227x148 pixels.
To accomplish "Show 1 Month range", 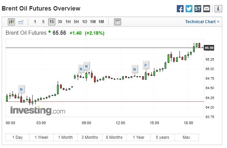I will click(x=65, y=137).
